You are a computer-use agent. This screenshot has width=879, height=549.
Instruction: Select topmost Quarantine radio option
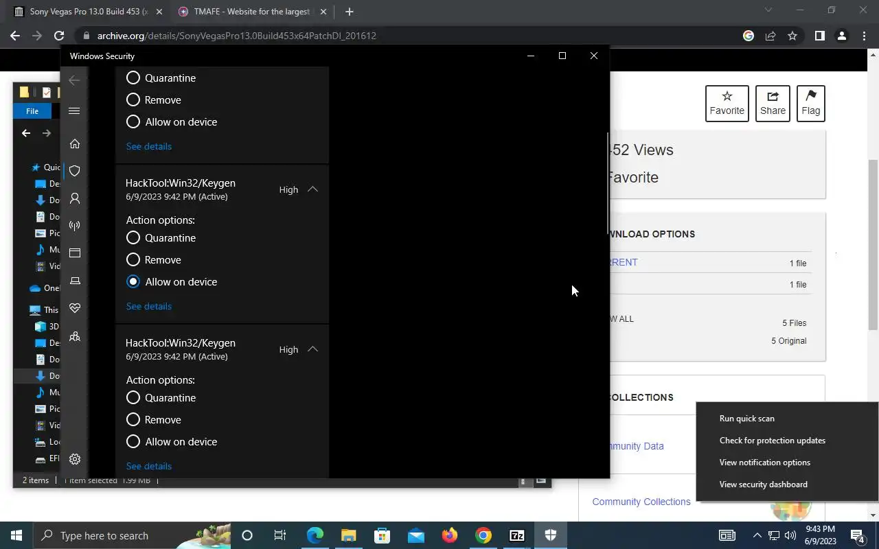(x=133, y=78)
